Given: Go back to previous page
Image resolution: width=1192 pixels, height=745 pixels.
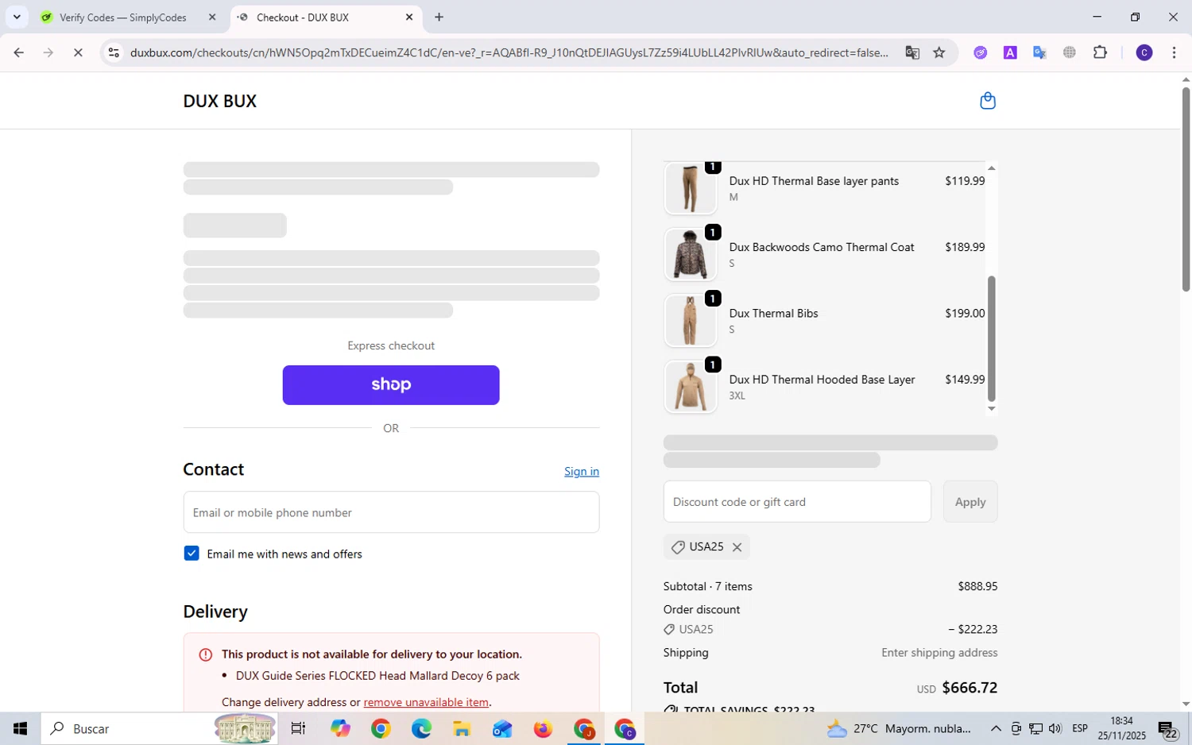Looking at the screenshot, I should (x=18, y=52).
